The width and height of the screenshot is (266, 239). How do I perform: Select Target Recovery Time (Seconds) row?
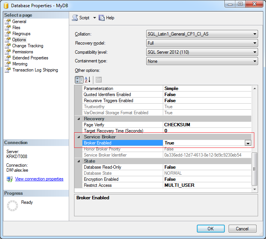click(x=167, y=131)
